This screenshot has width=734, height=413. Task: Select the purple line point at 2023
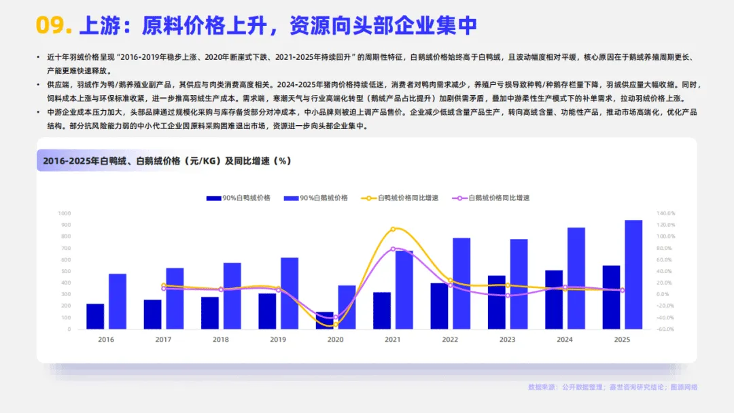[x=508, y=295]
